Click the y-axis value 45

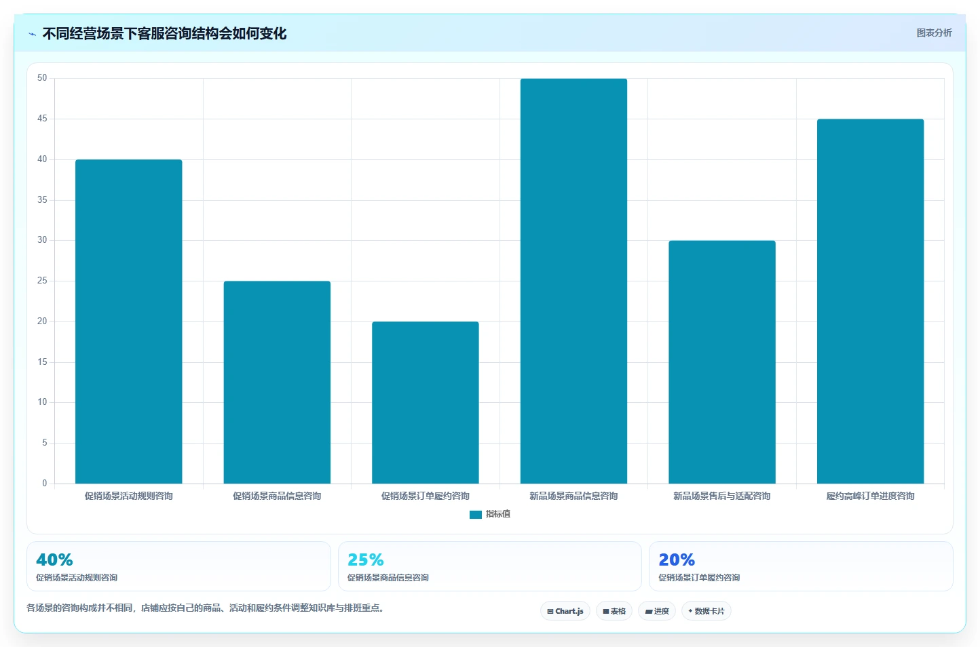(42, 119)
